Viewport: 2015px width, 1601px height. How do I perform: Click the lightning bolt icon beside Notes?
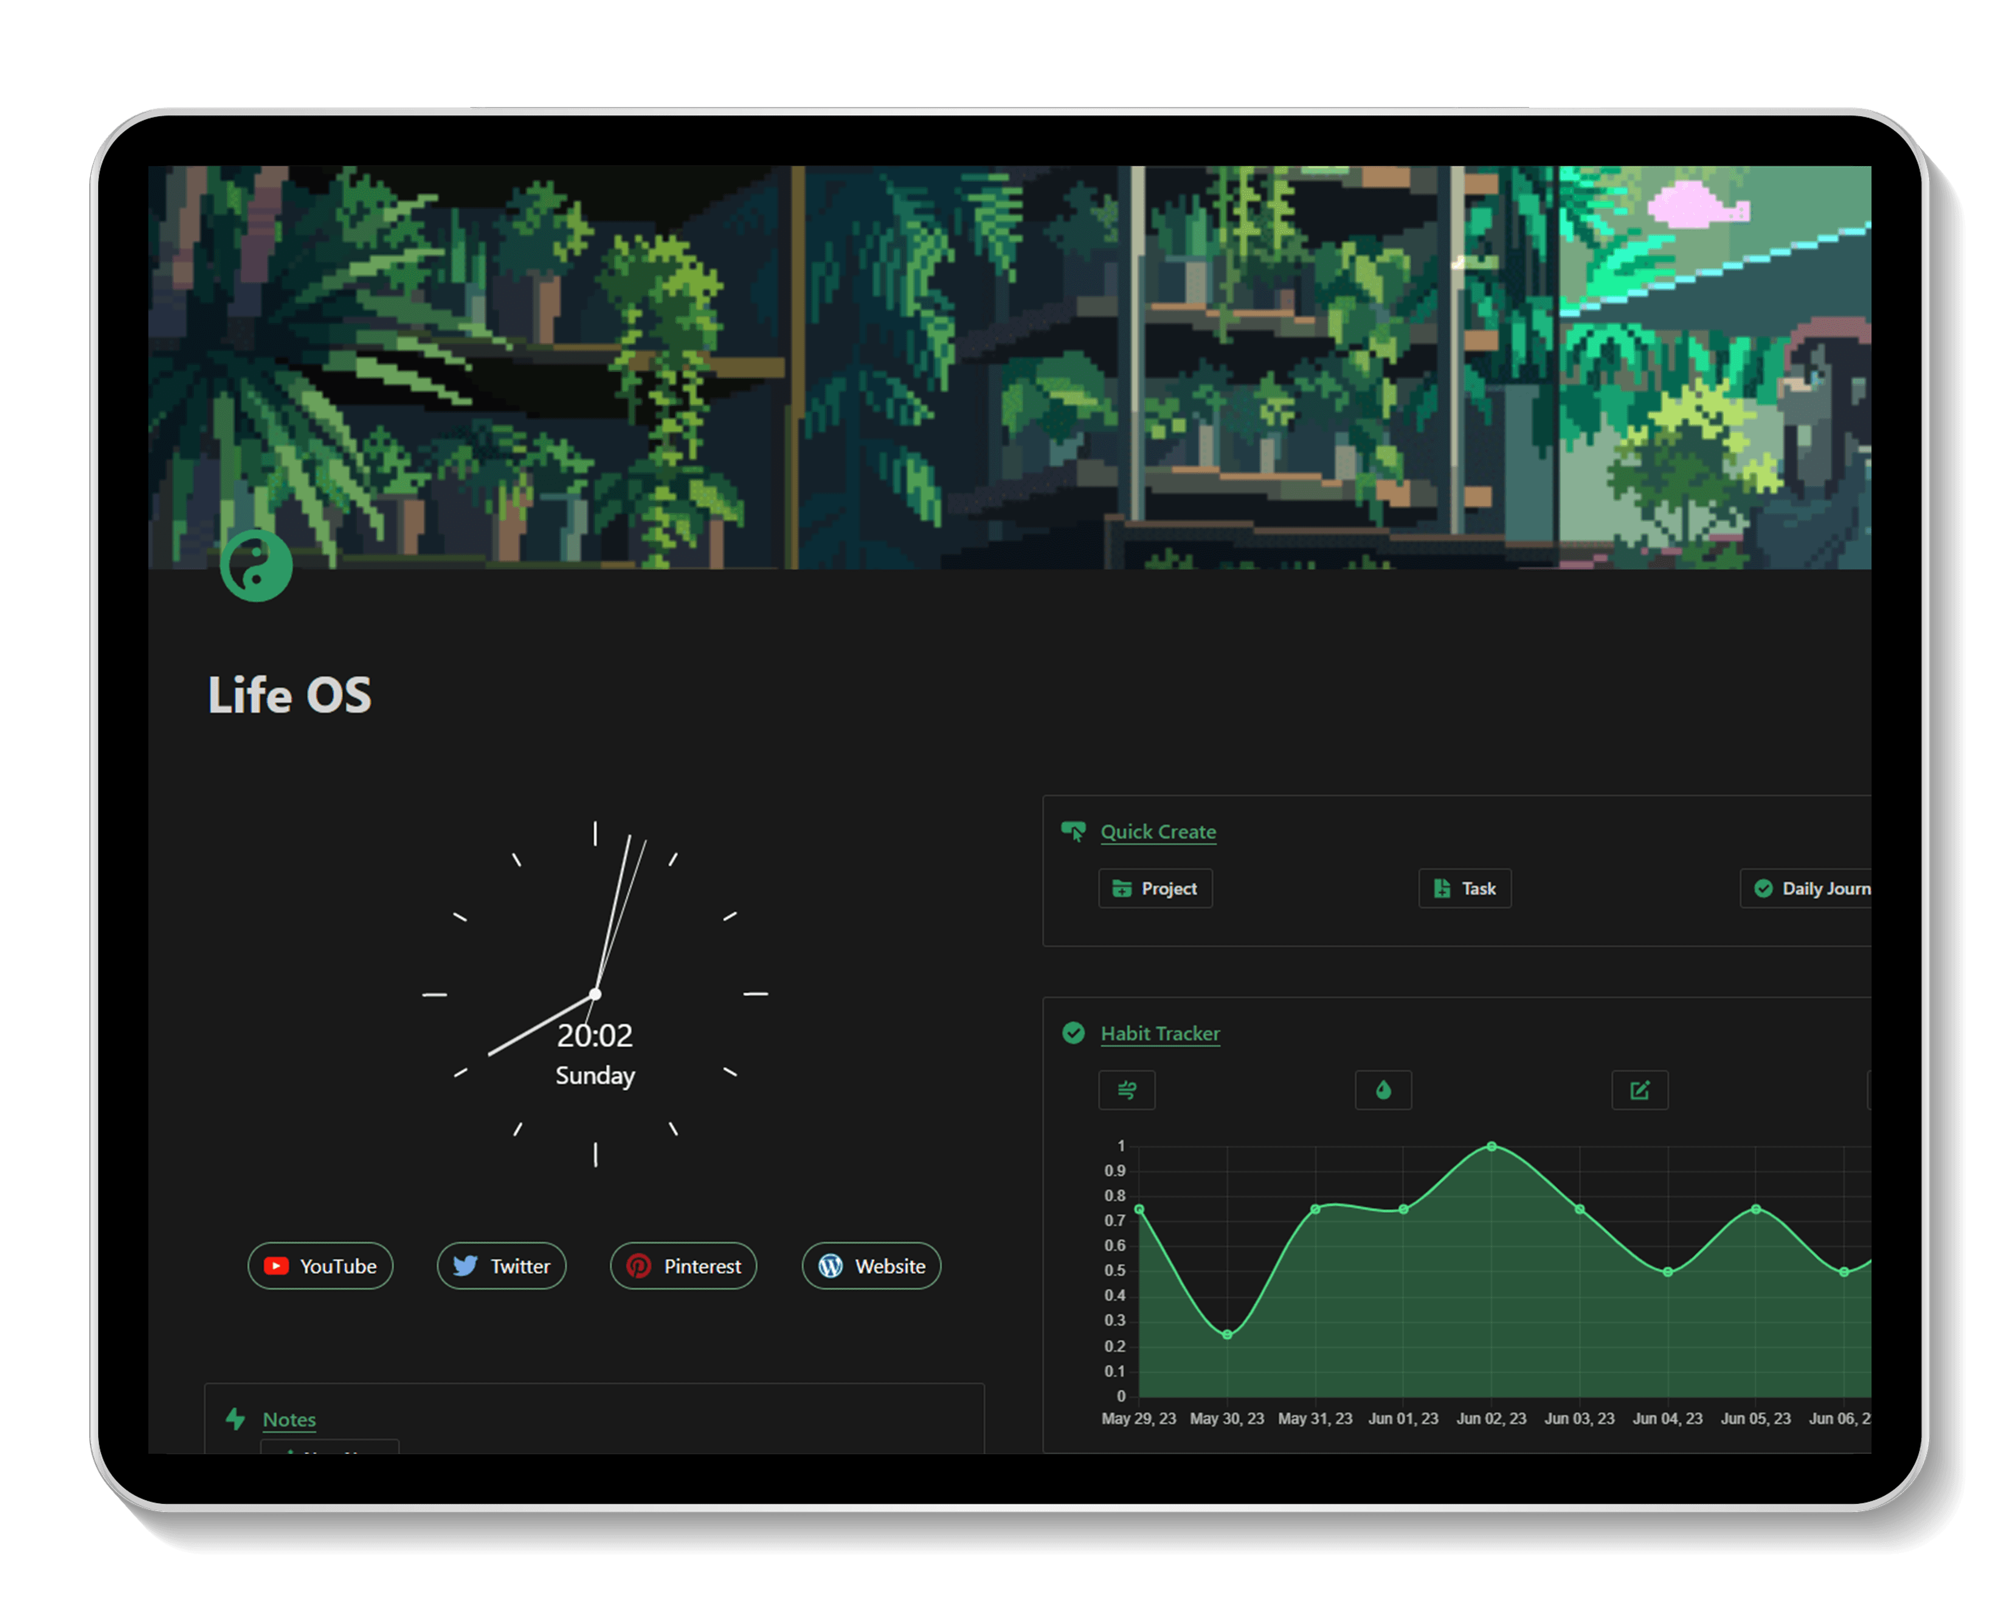[235, 1419]
